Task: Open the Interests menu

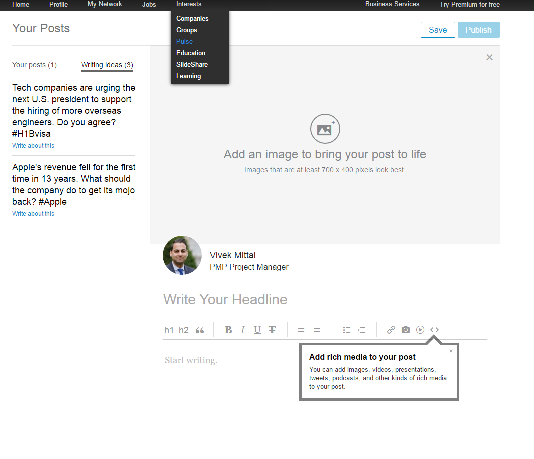Action: (x=189, y=4)
